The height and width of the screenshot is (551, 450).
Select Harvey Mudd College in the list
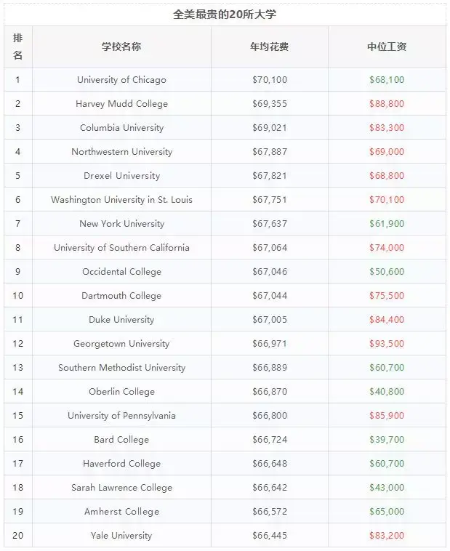point(121,104)
